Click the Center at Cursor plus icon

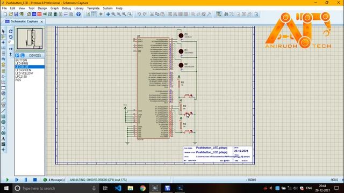[108, 14]
